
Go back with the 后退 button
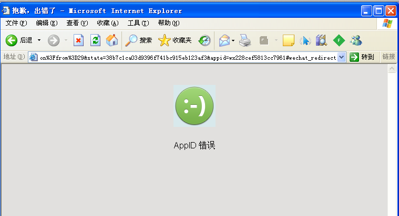pos(19,40)
